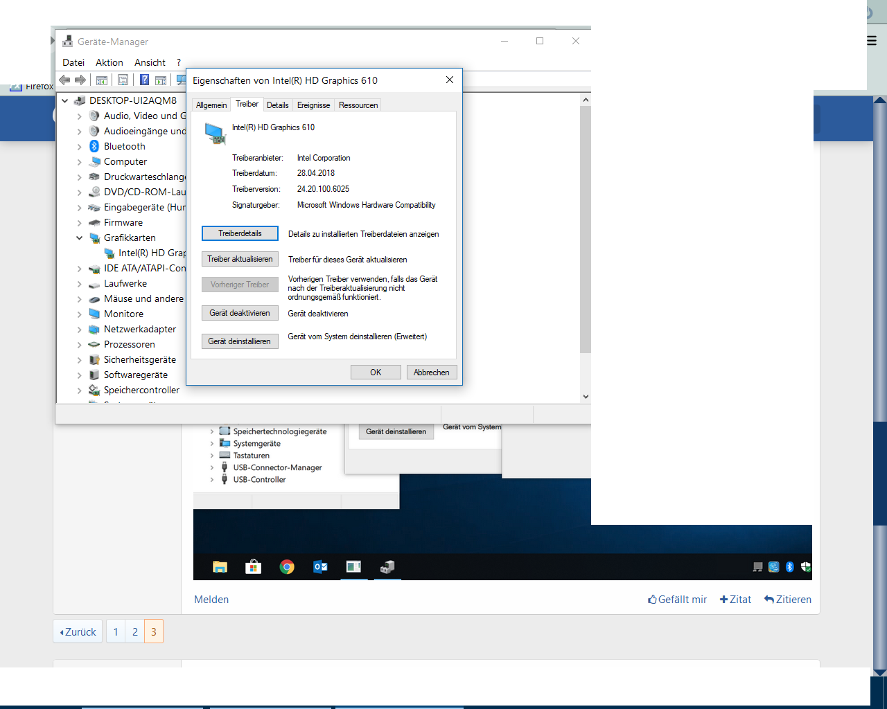
Task: Open the ? help menu
Action: click(179, 62)
